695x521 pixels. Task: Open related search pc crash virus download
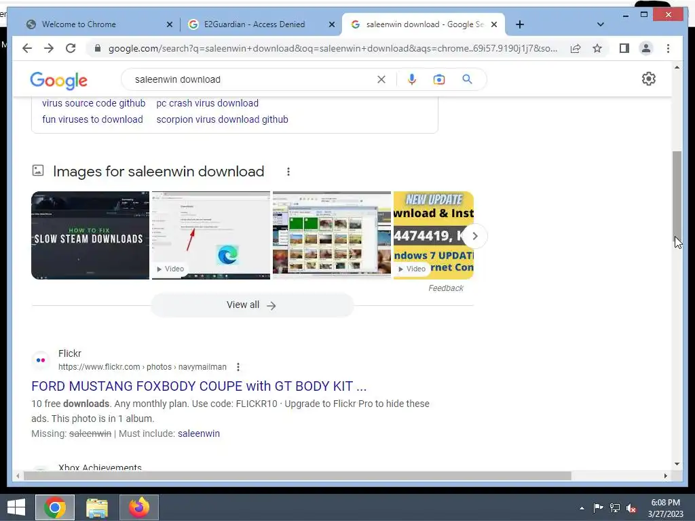208,103
